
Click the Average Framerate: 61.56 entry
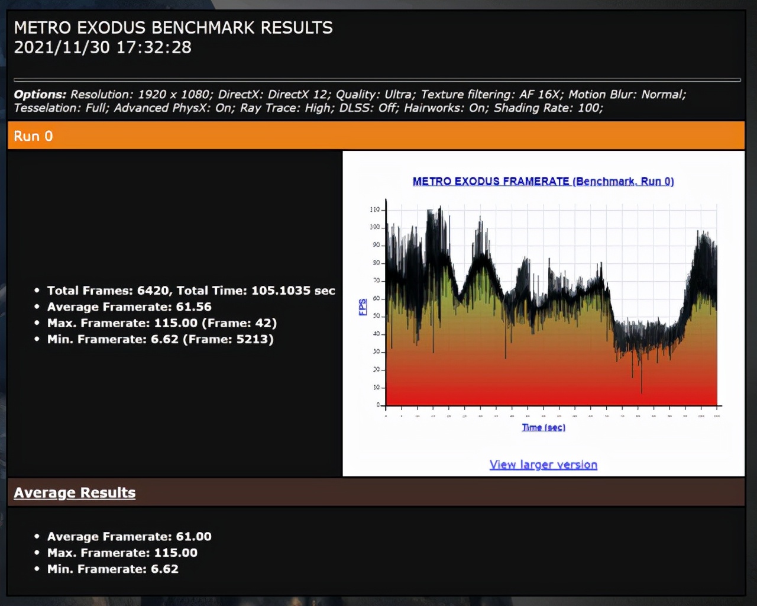pos(129,307)
